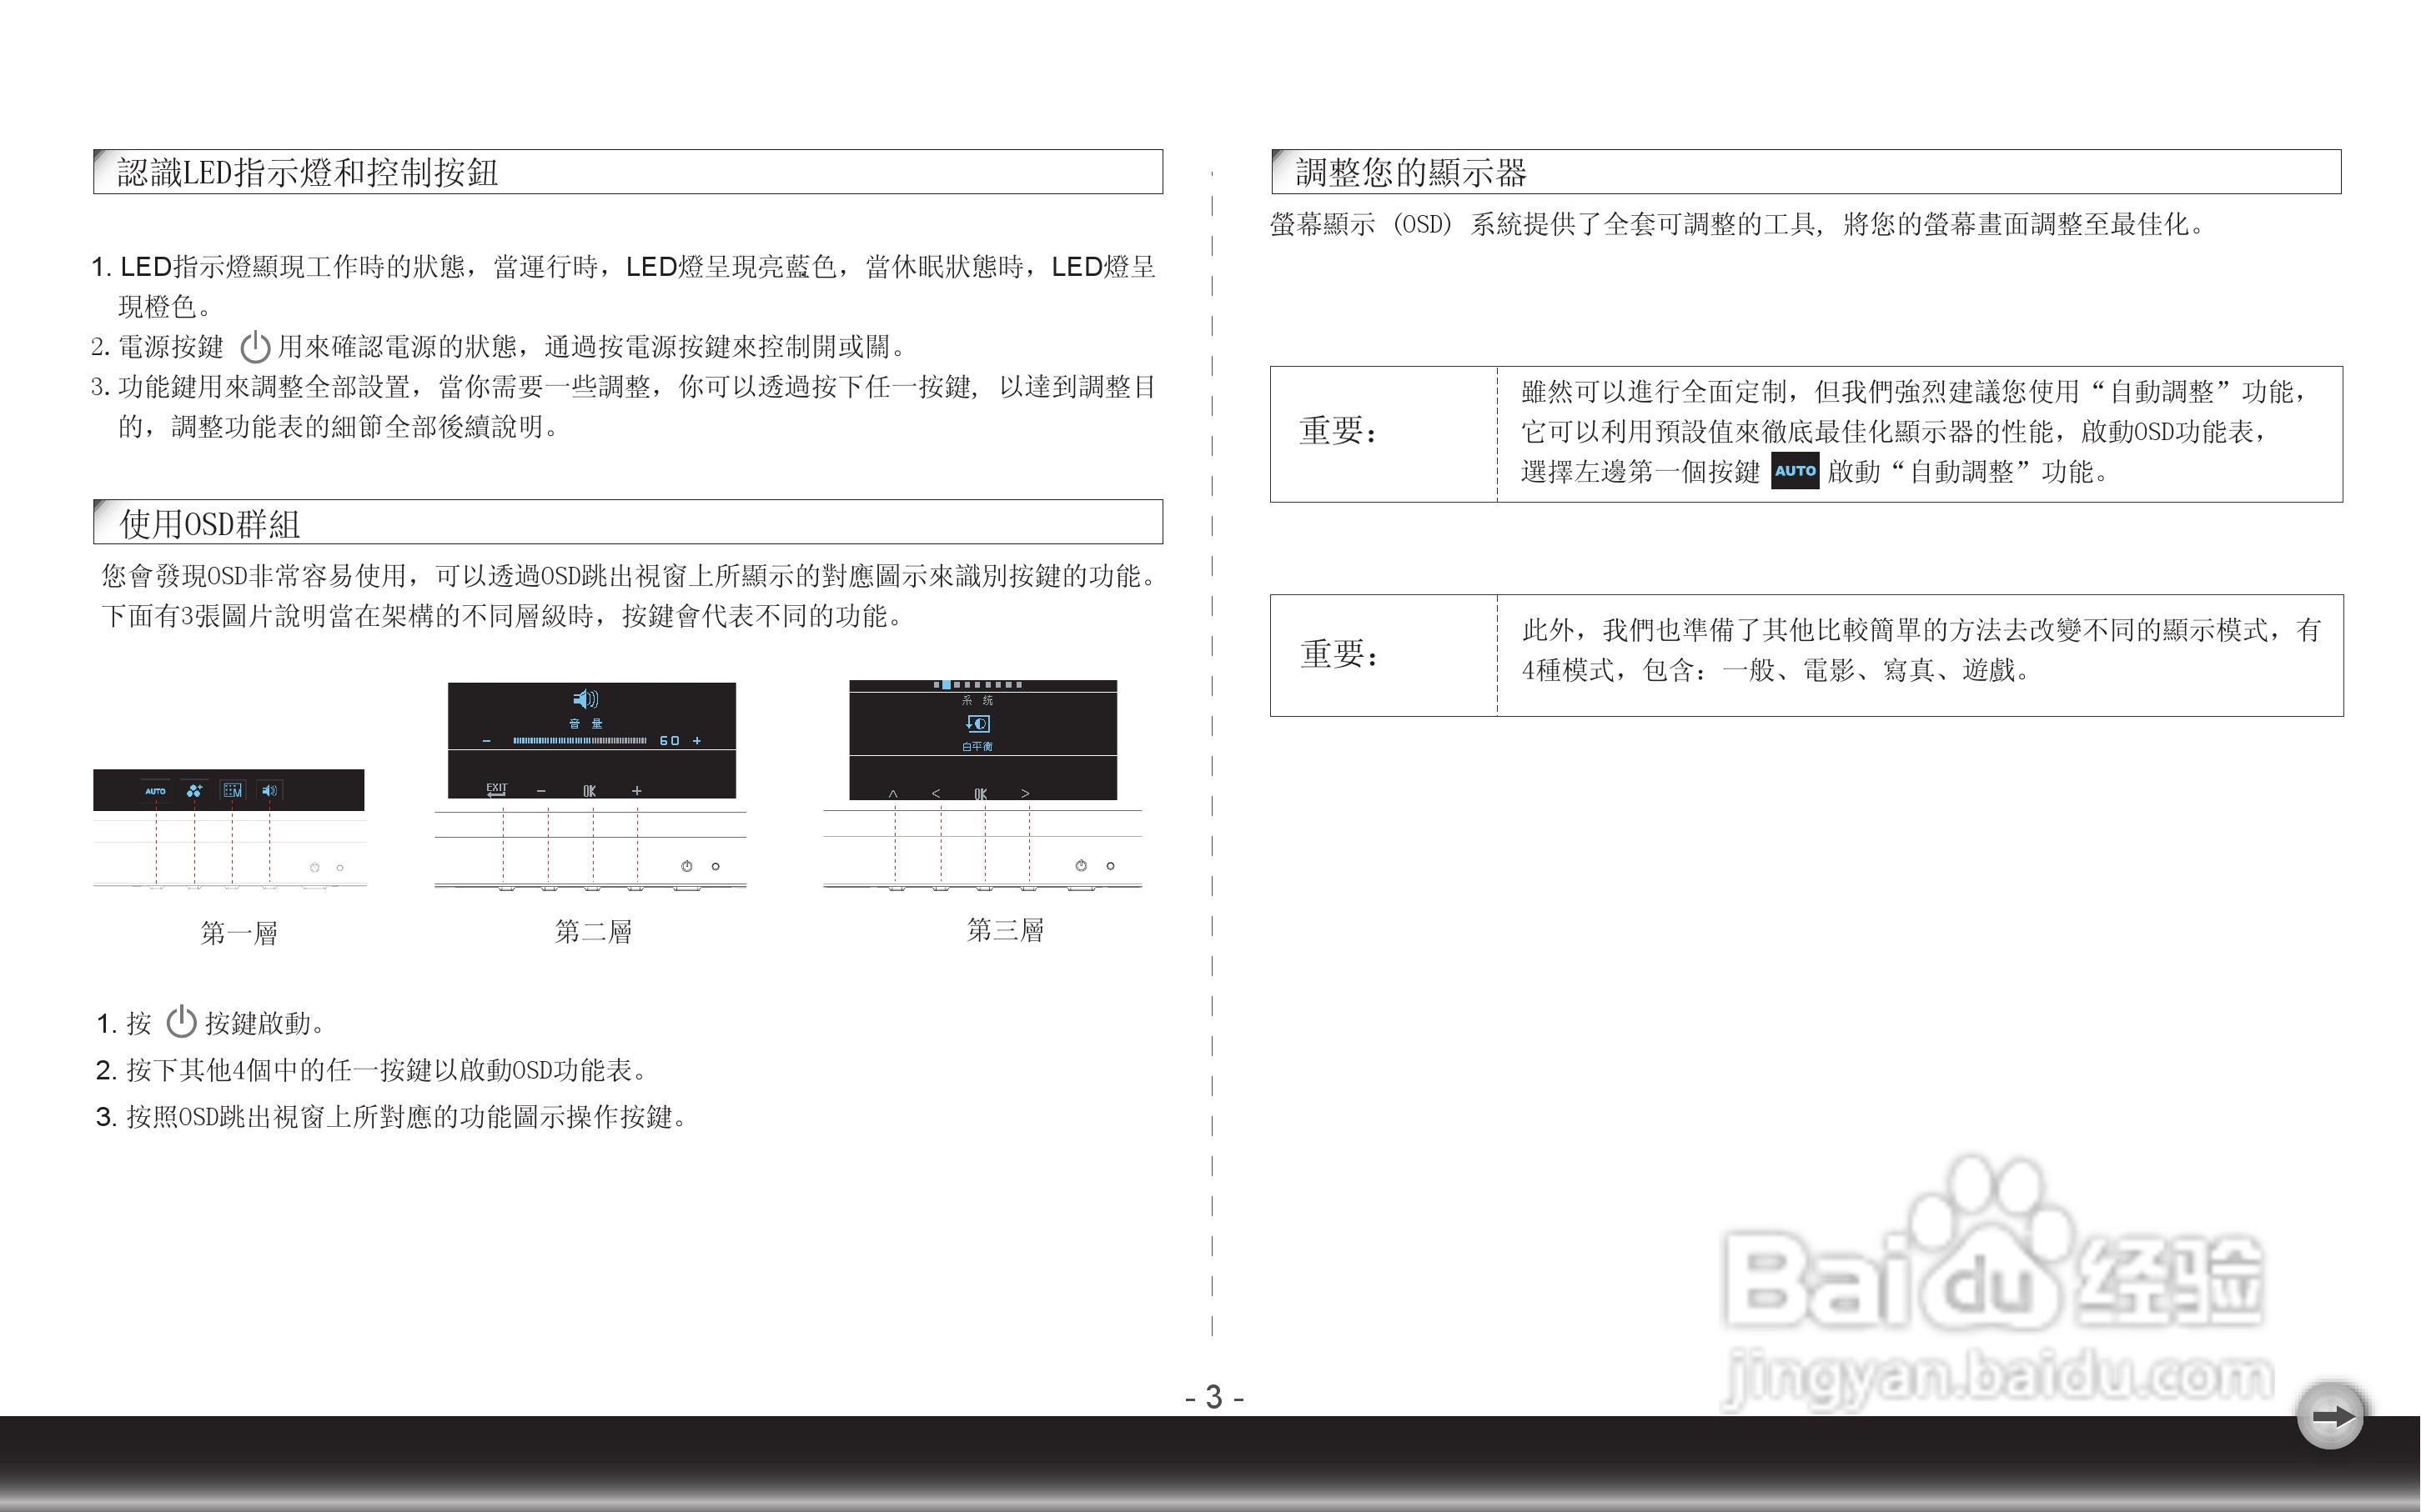Click power icon beside 電源按鍵 text
Viewport: 2421px width, 1512px height.
tap(255, 347)
